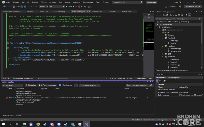Toggle the 0 Предупреждения warnings filter
Screen dimensions: 204x127
(x=48, y=85)
